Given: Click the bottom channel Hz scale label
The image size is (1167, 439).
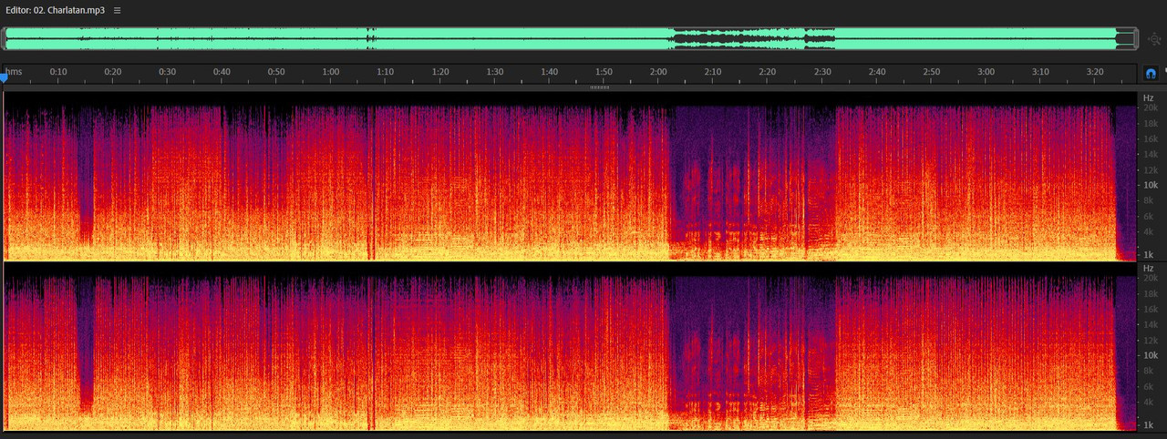Looking at the screenshot, I should click(1149, 269).
